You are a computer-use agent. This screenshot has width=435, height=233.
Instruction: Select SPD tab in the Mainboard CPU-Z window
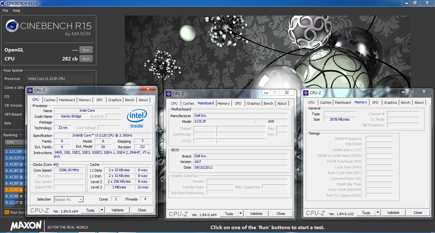point(238,103)
